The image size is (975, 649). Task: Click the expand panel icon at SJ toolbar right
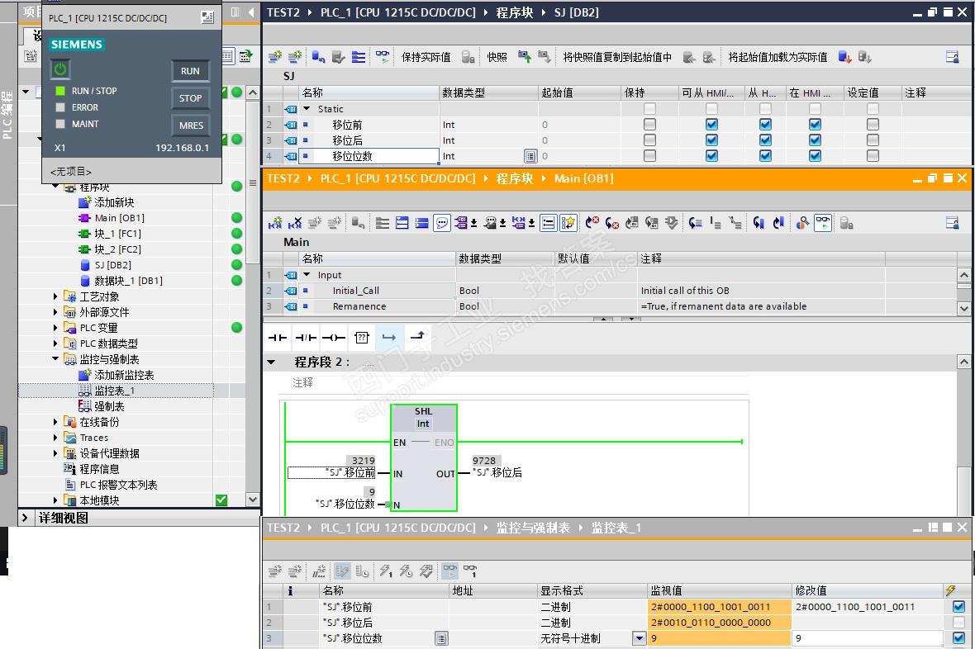click(x=952, y=57)
